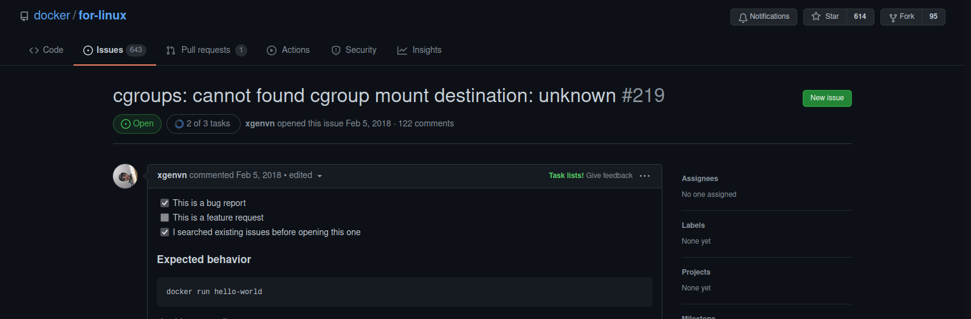Toggle the "This is a bug report" checkbox
971x319 pixels.
click(165, 203)
